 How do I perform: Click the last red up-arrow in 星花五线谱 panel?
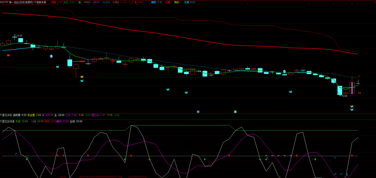click(352, 156)
